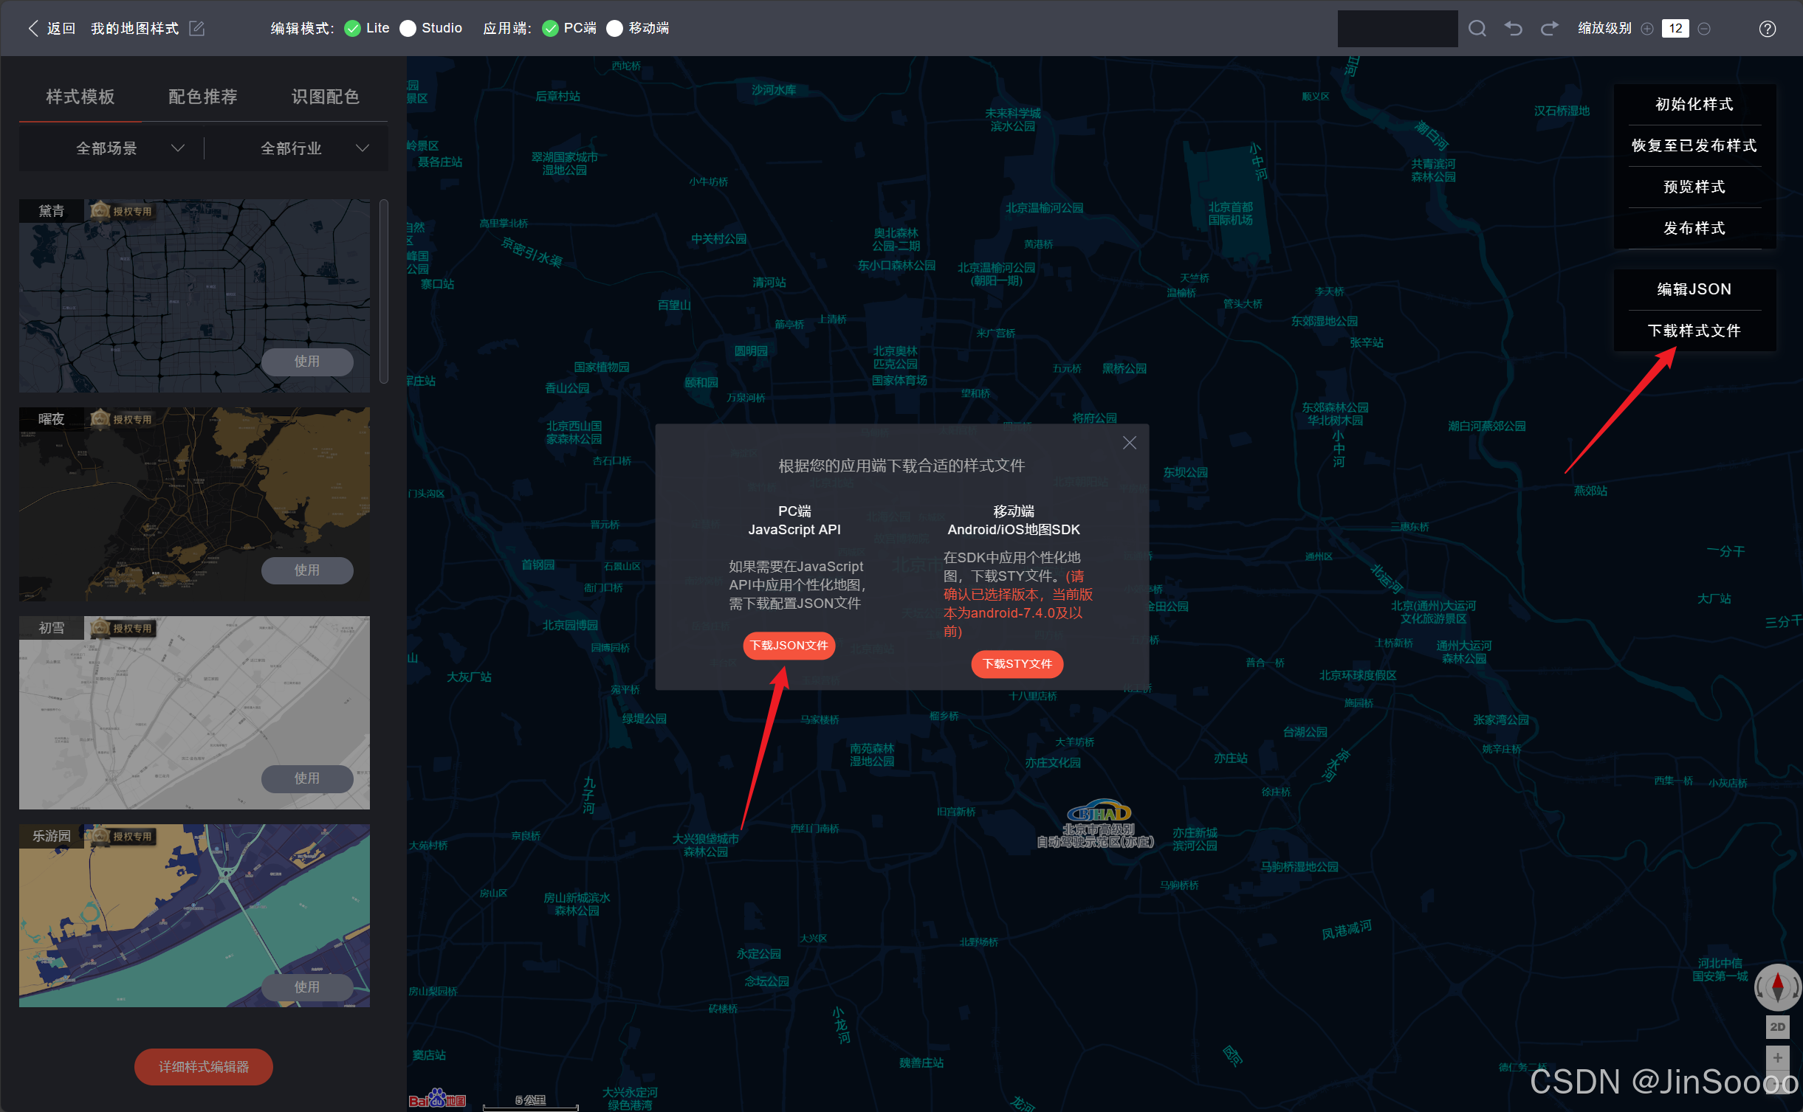Open the search magnifier icon
This screenshot has height=1112, width=1803.
click(x=1477, y=28)
